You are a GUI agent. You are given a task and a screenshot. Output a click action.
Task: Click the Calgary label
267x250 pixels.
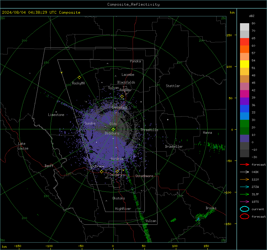[116, 175]
